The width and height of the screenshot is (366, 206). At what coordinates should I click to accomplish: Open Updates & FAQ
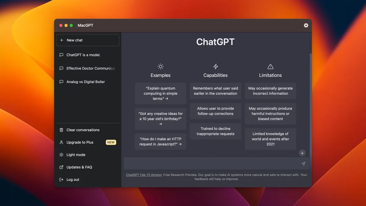88,167
